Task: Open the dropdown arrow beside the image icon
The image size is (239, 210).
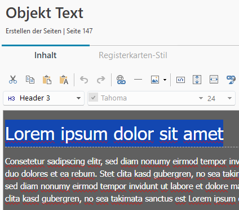Action: (165, 80)
